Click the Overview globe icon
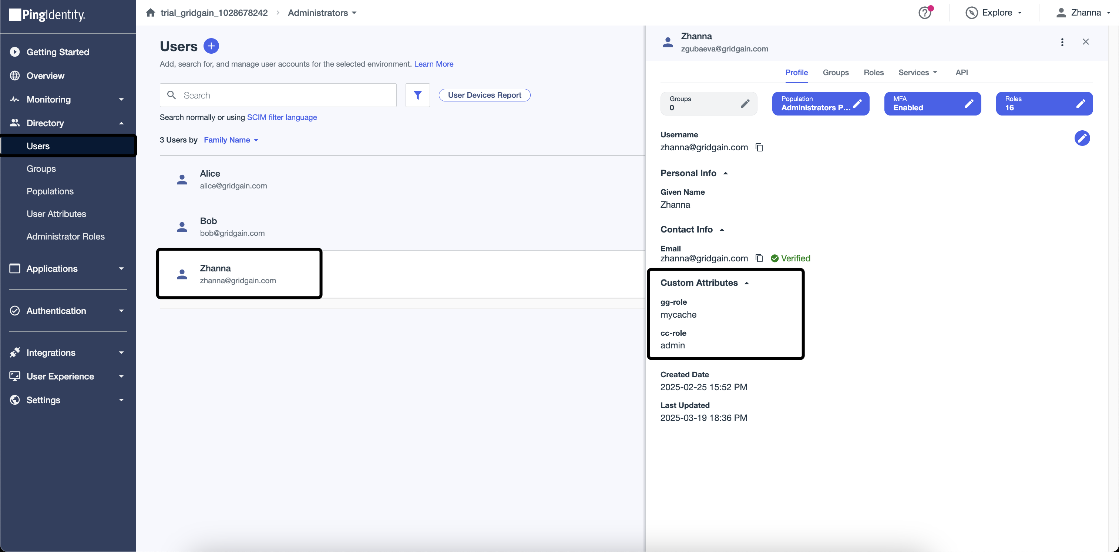 [15, 76]
